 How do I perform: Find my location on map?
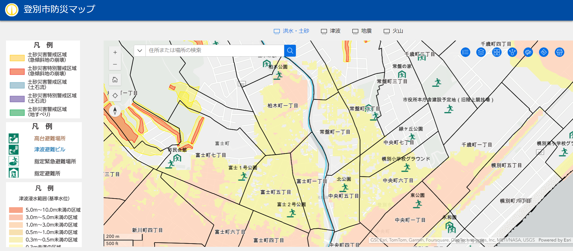coord(115,96)
